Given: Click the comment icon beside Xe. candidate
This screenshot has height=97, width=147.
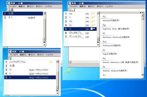Looking at the screenshot, I should [x=93, y=13].
